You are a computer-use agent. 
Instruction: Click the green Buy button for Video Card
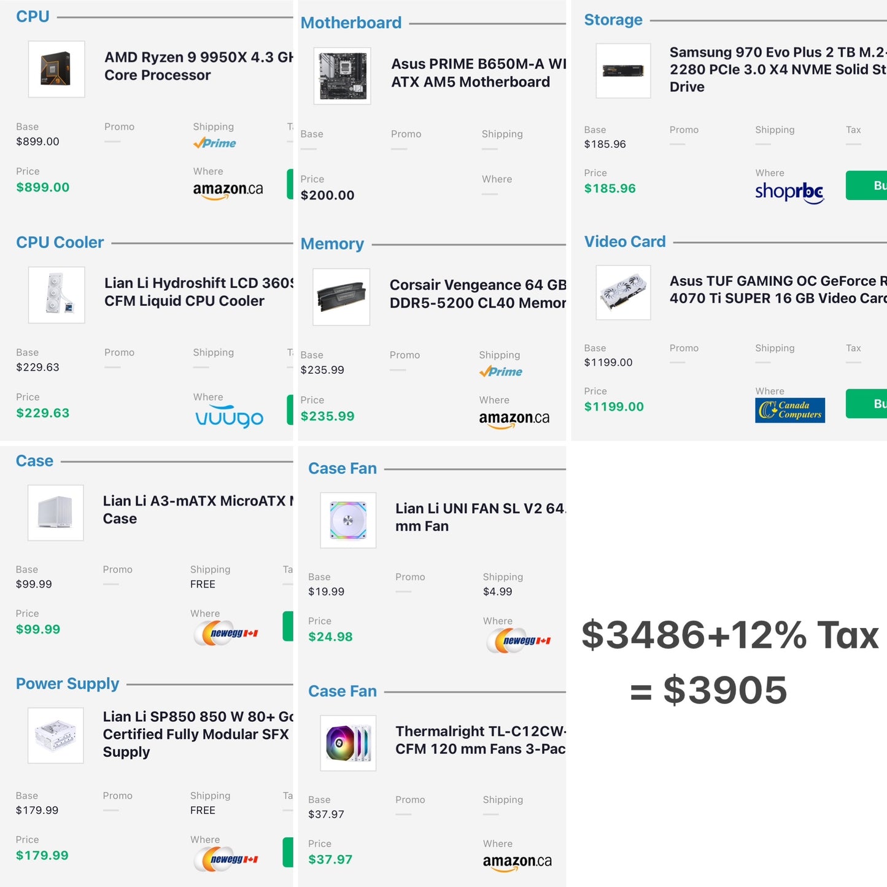(x=869, y=404)
